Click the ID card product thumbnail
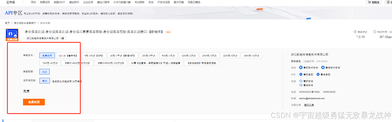 [12, 35]
